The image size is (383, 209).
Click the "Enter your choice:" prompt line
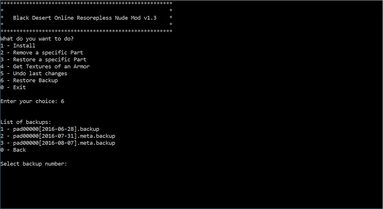point(29,101)
